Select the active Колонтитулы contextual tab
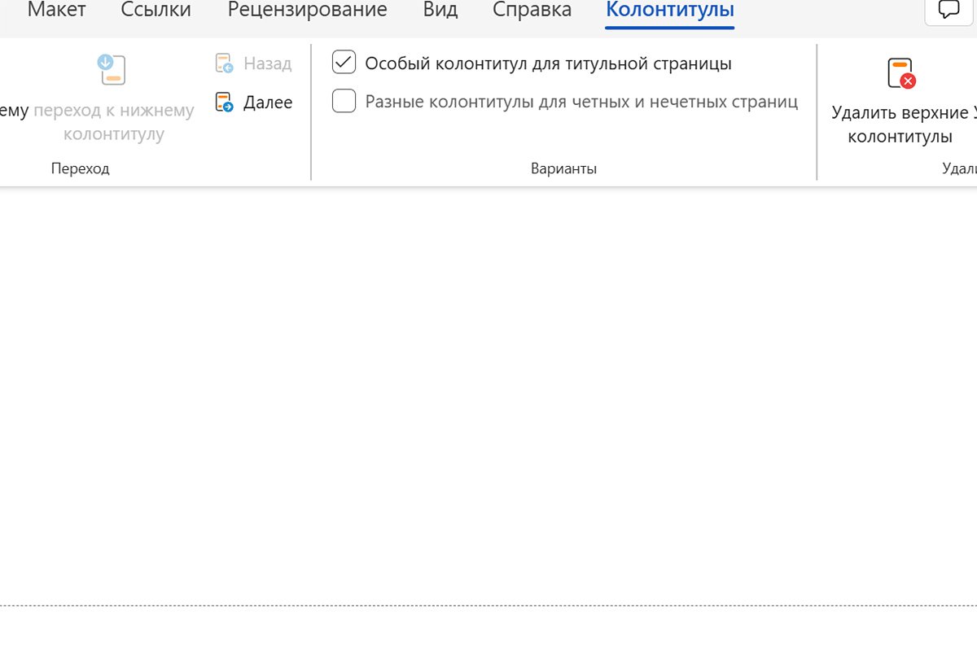Viewport: 977px width, 651px height. (668, 10)
